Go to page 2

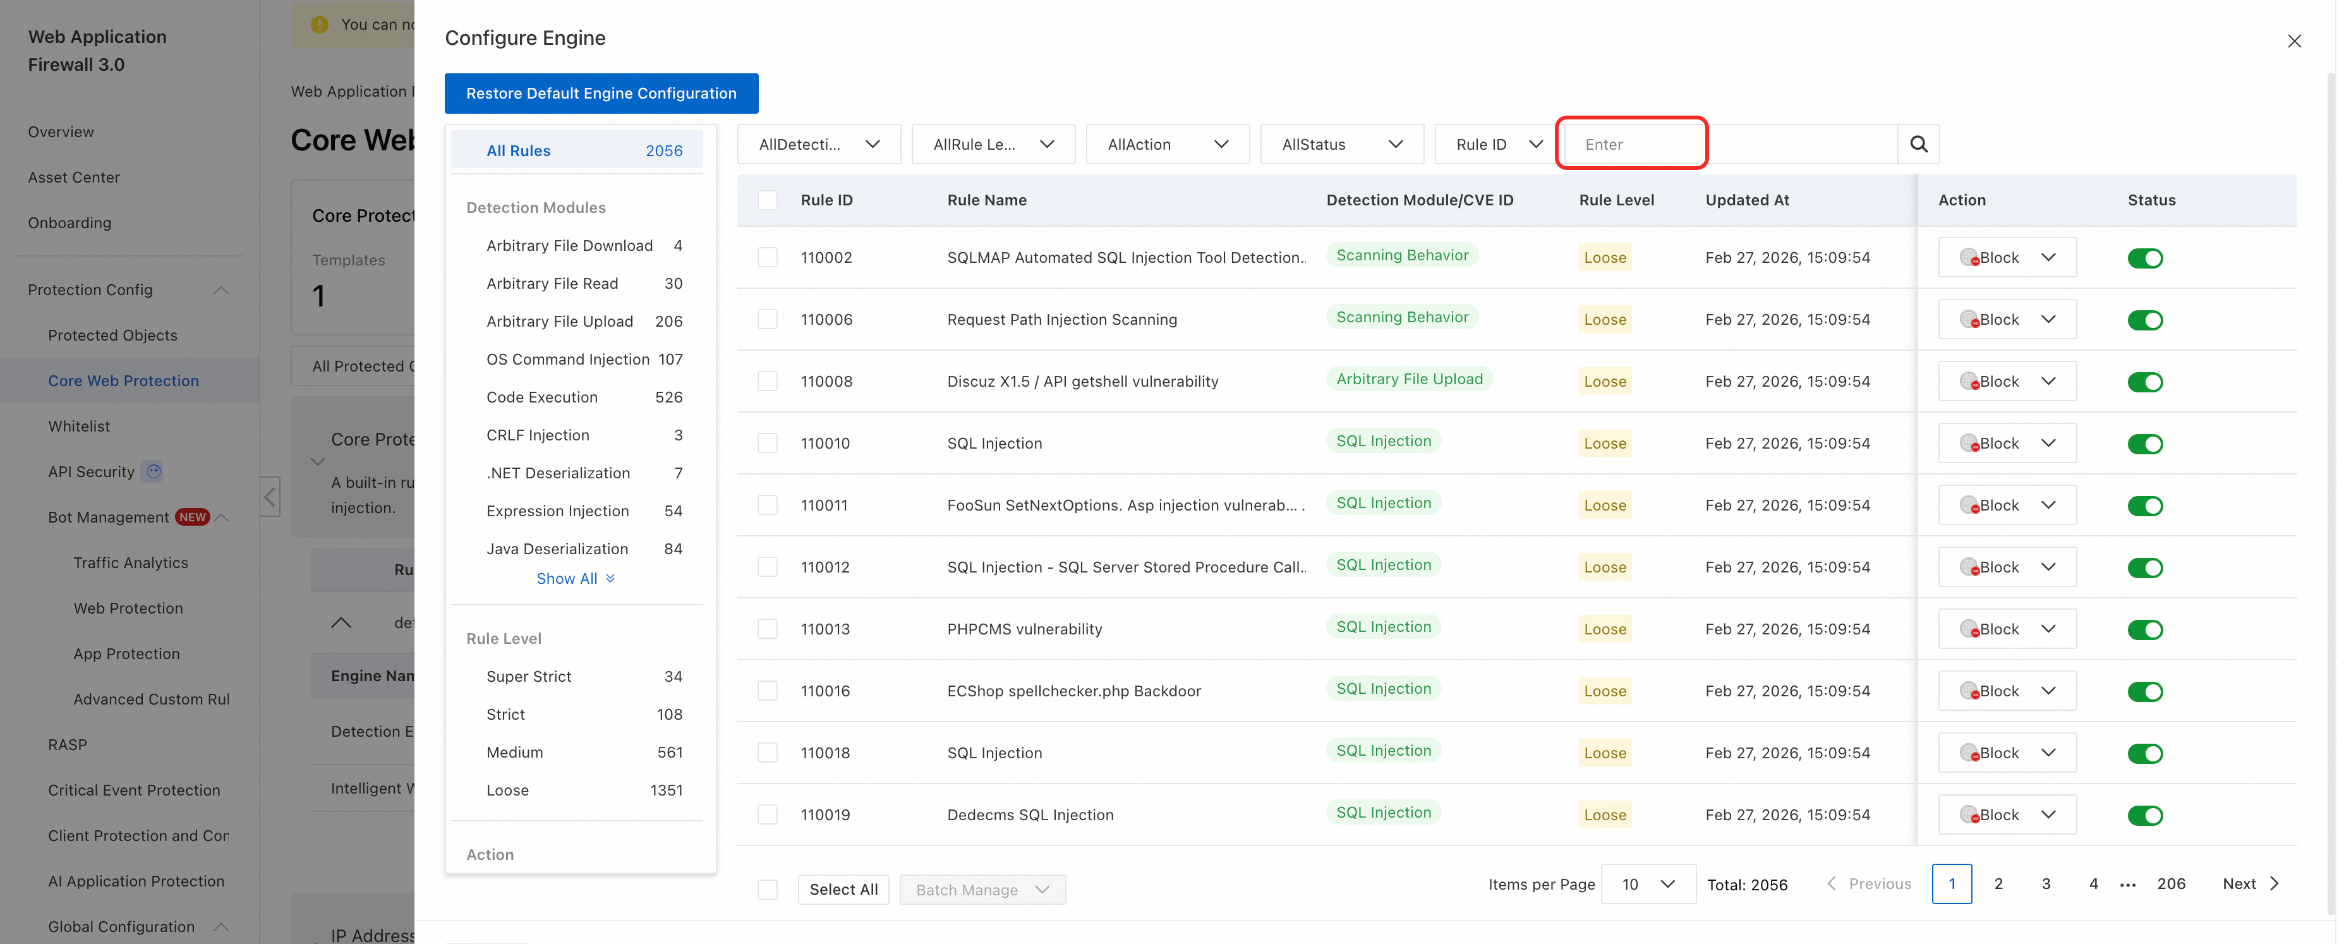(x=1998, y=883)
